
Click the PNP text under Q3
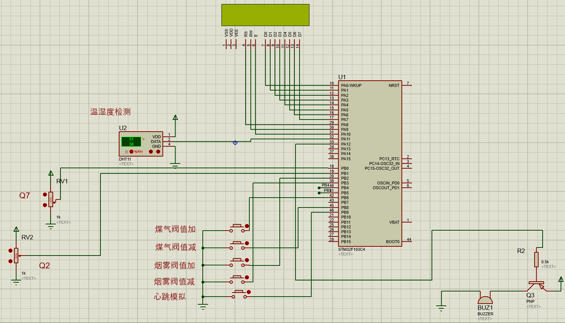tap(531, 301)
